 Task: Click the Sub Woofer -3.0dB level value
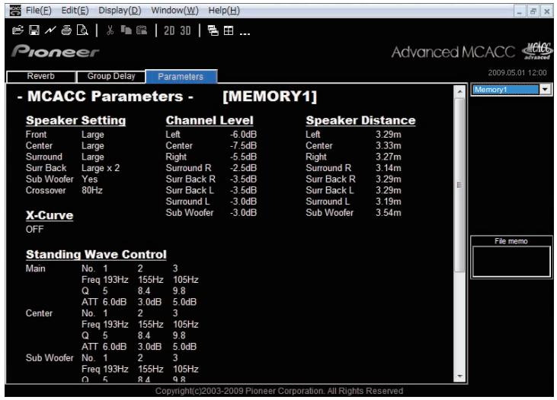243,213
